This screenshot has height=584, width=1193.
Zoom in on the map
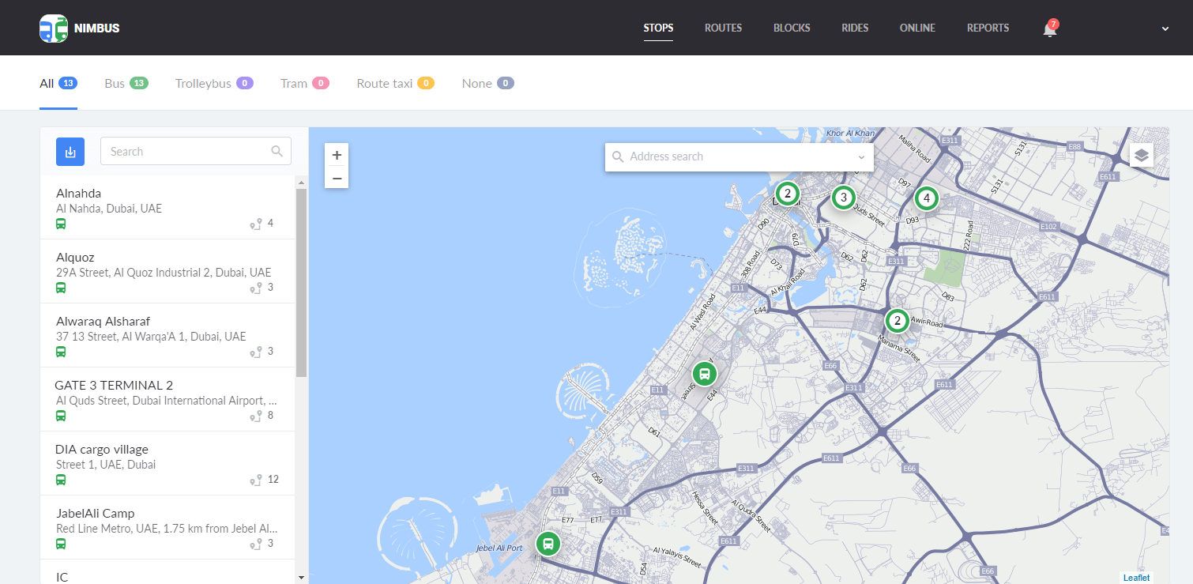[337, 155]
